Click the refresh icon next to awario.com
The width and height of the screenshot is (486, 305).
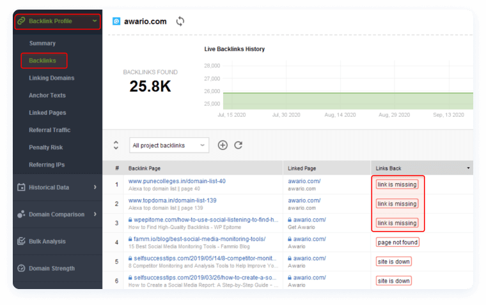pos(180,21)
